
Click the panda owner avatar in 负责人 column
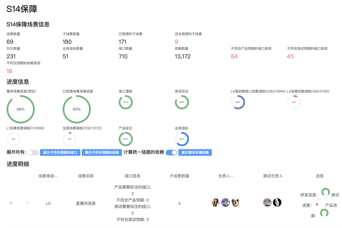point(235,202)
